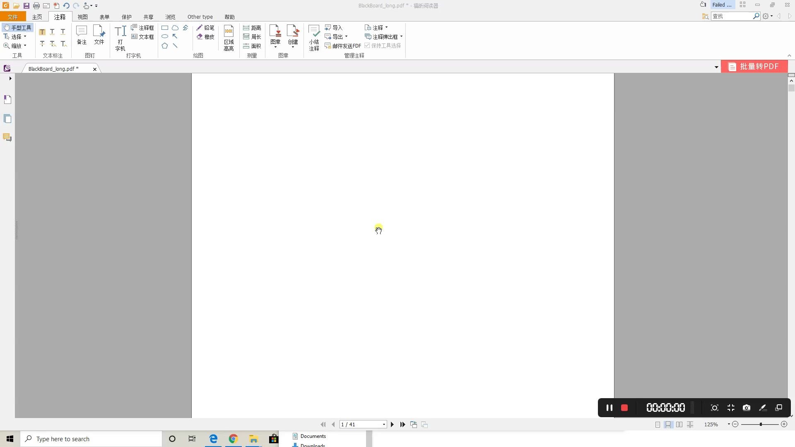Image resolution: width=795 pixels, height=447 pixels.
Task: Switch to the 保护 protect tab
Action: [126, 17]
